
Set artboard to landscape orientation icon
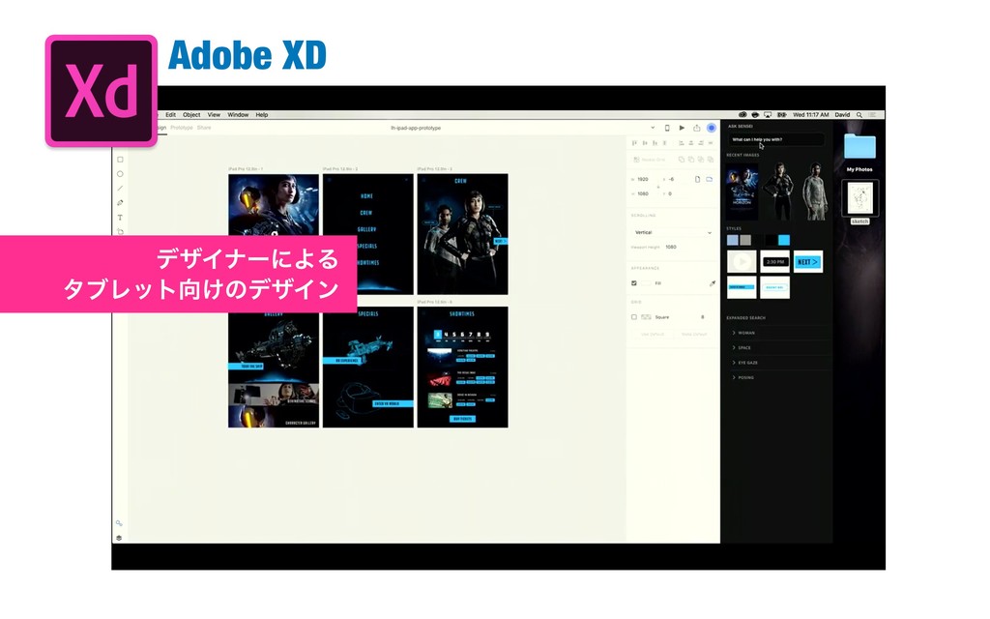(x=709, y=179)
